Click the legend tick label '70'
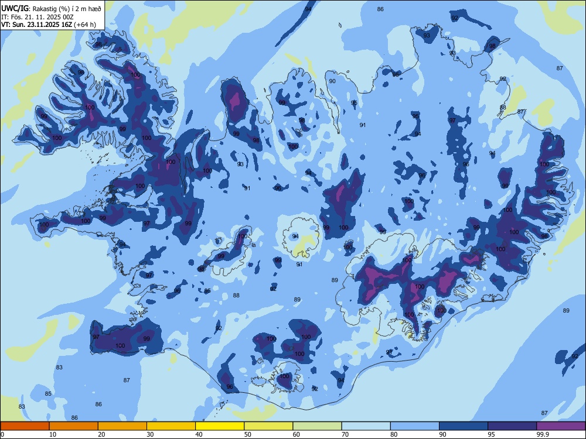The height and width of the screenshot is (439, 586). pos(345,434)
